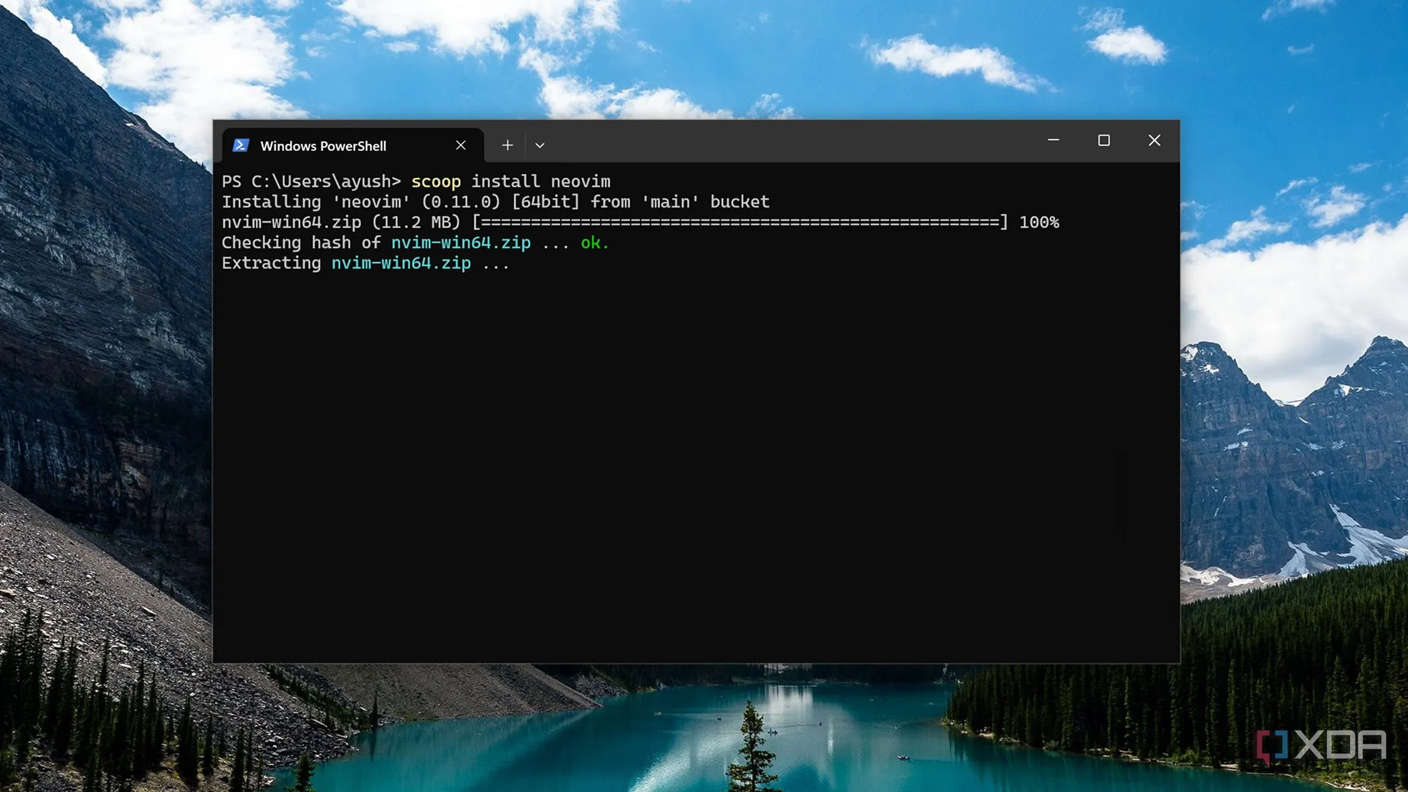Close the terminal window
The width and height of the screenshot is (1408, 792).
tap(1154, 140)
